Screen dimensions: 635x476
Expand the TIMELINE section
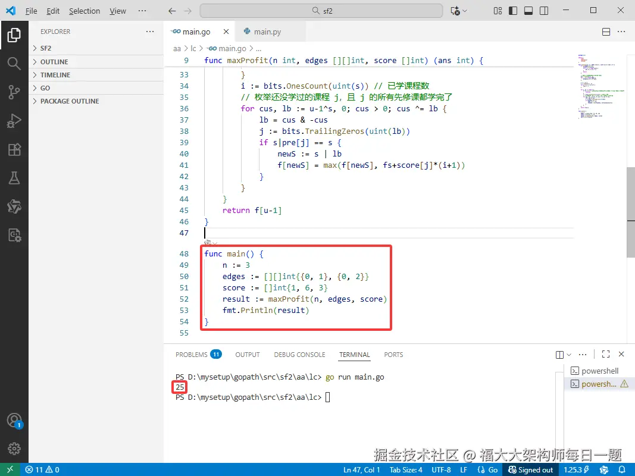[55, 75]
